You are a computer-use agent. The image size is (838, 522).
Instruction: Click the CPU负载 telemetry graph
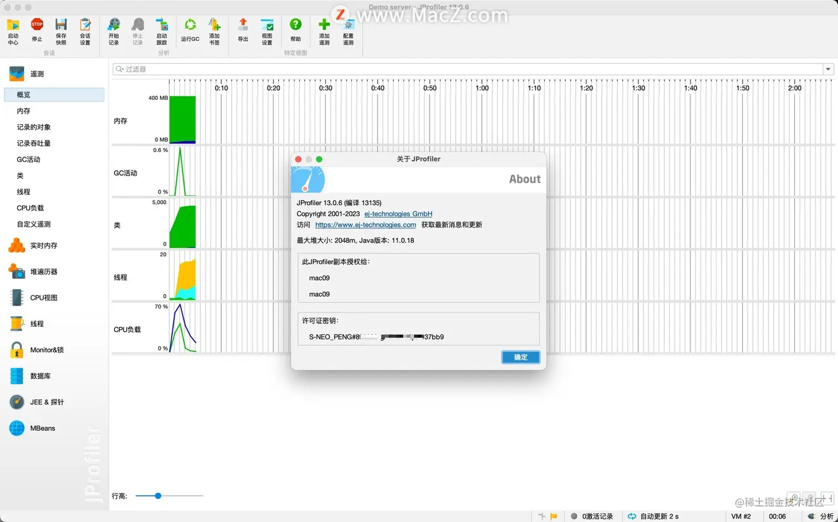182,328
